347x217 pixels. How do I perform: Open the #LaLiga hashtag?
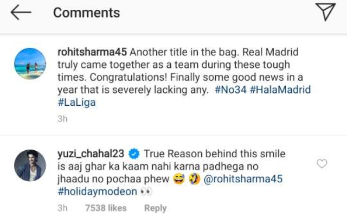(x=76, y=103)
